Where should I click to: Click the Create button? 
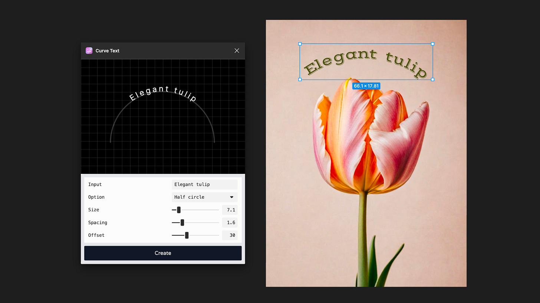point(163,253)
